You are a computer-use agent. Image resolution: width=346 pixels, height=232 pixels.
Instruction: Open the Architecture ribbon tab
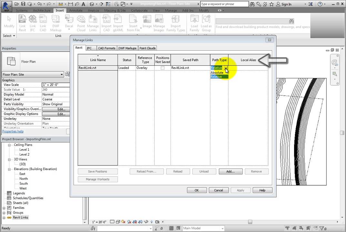[x=42, y=10]
